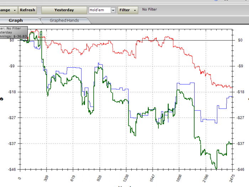249x187 pixels.
Task: Switch to the Graph tab
Action: click(16, 21)
